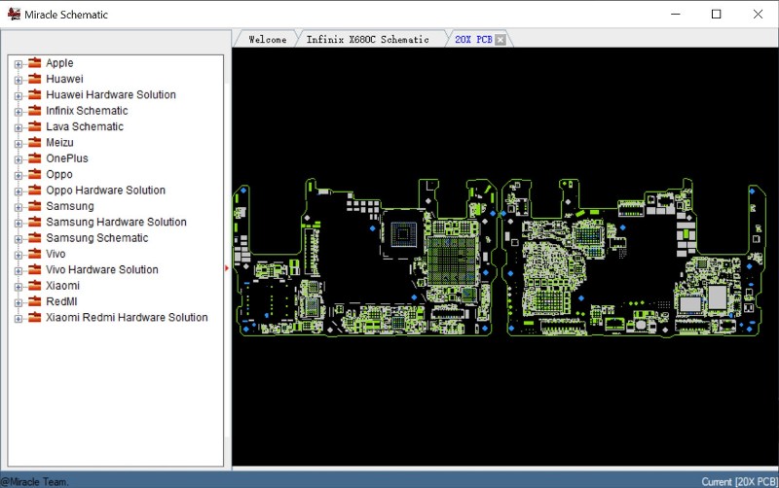Click the Samsung Hardware Solution folder icon

click(34, 222)
